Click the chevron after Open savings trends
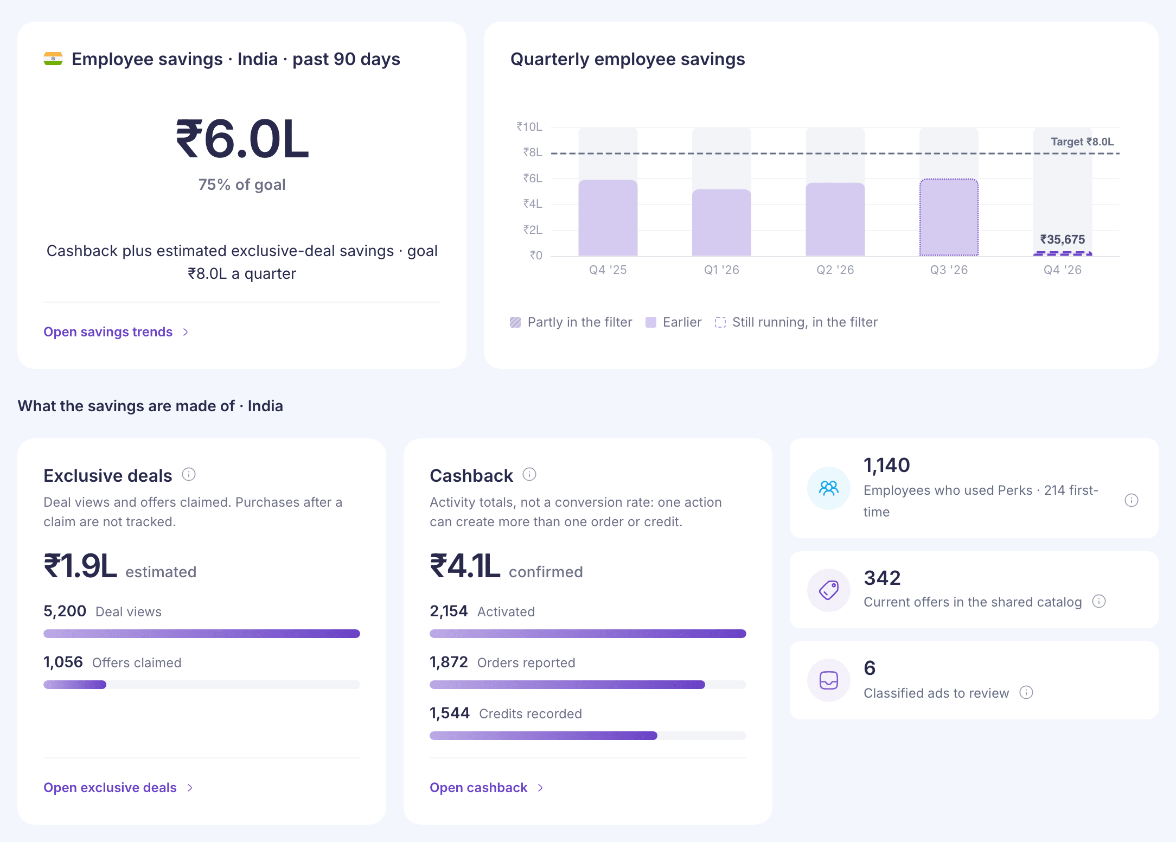The image size is (1176, 842). coord(186,332)
